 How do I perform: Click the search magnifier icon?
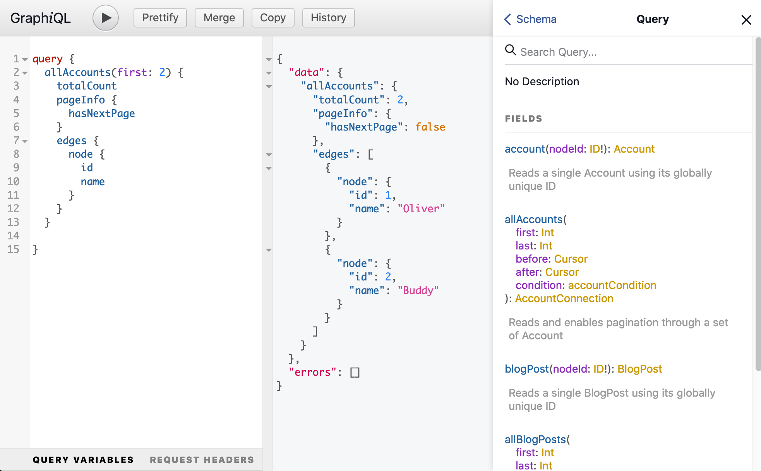[511, 50]
